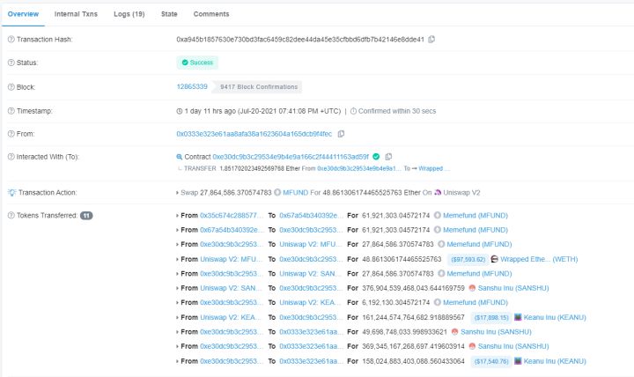Click the lightbulb icon beside Transaction Action

11,193
